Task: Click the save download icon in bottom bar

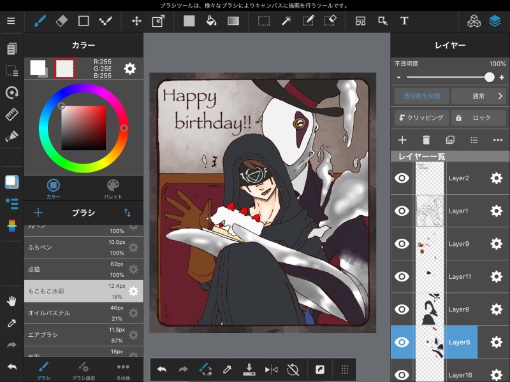Action: 249,369
